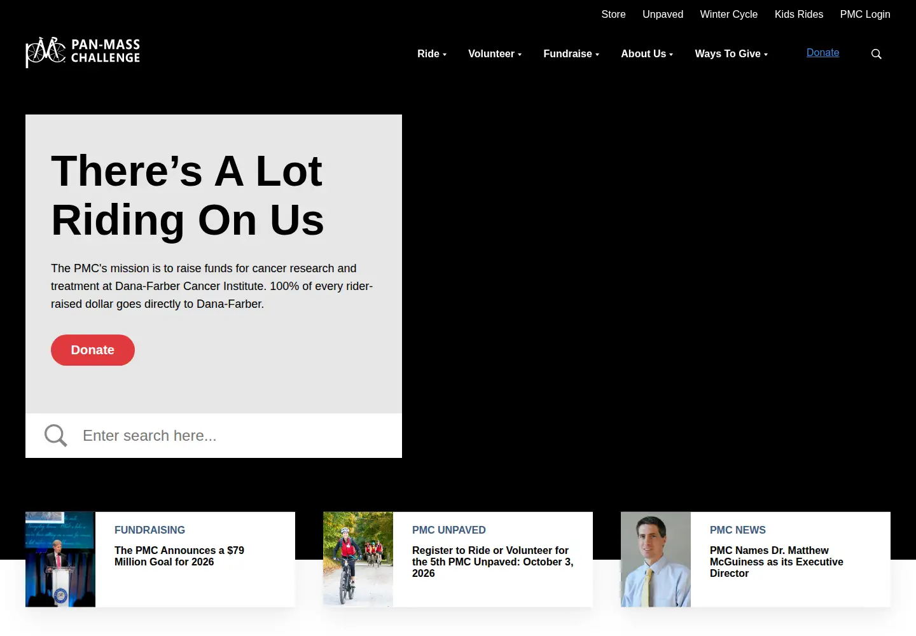Image resolution: width=916 pixels, height=636 pixels.
Task: Open the $79 Million Goal article
Action: (179, 556)
